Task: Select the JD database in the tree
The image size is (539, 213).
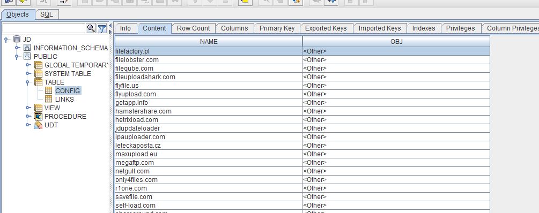Action: (x=27, y=40)
